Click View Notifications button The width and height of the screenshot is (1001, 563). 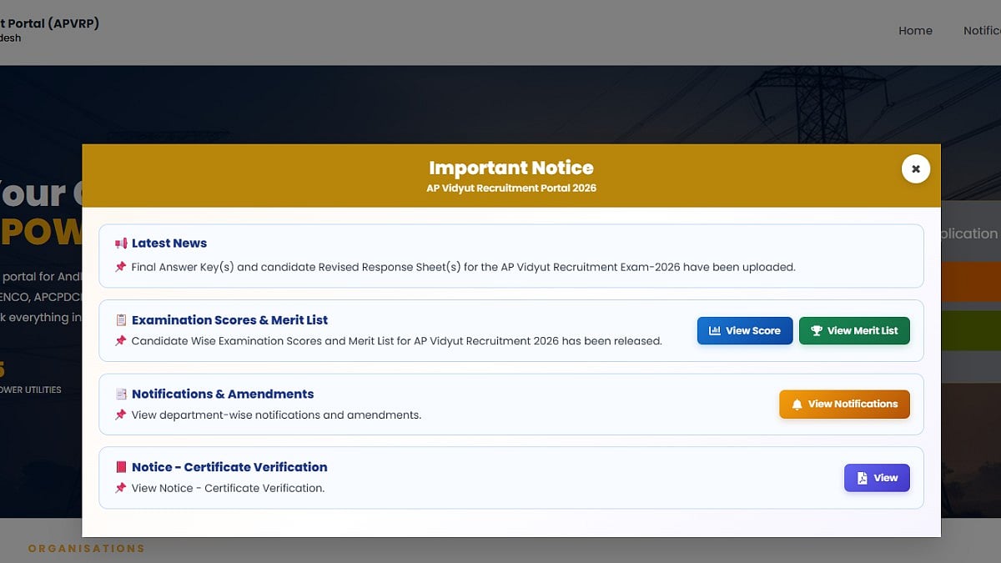(844, 404)
